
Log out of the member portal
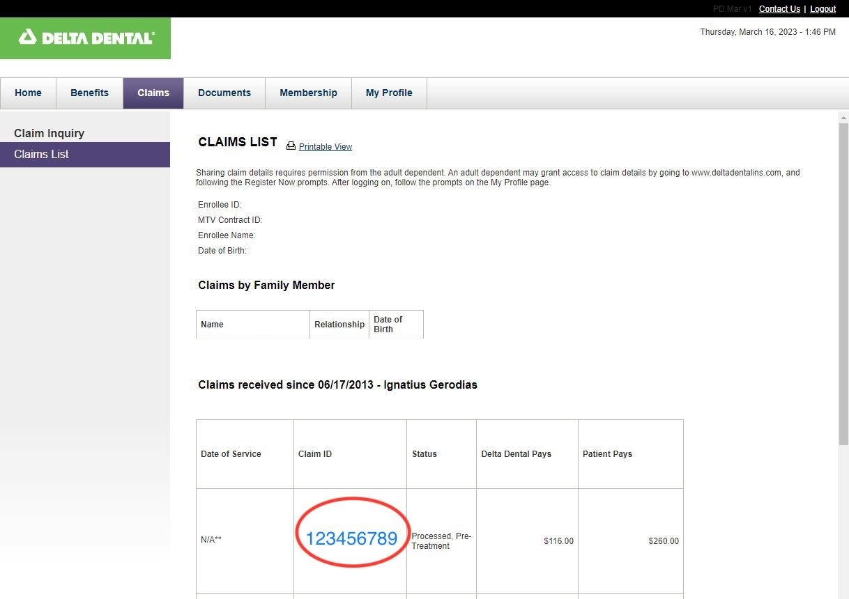coord(823,8)
